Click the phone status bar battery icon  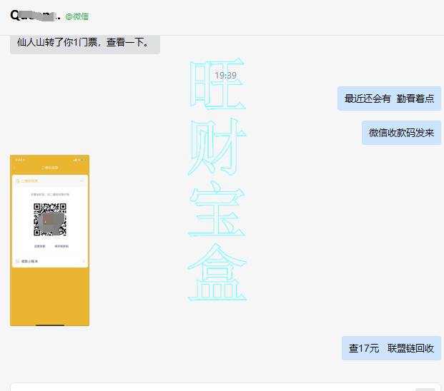tap(84, 159)
